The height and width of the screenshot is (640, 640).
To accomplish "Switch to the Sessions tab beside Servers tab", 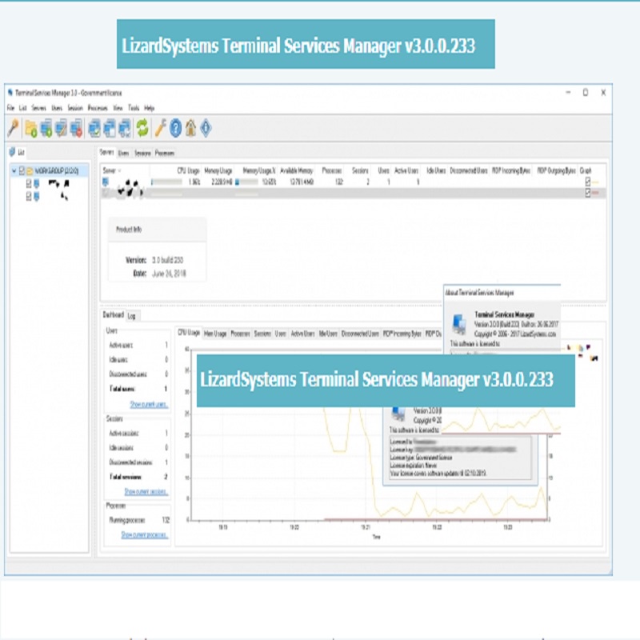I will pos(142,153).
